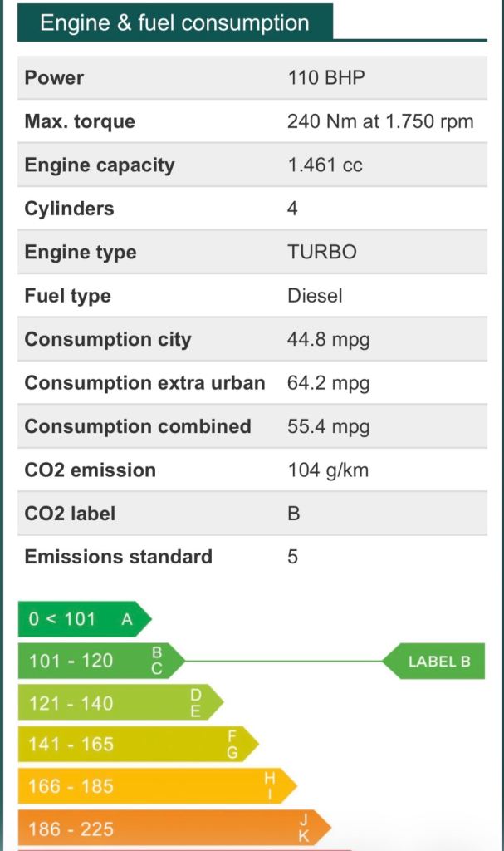The image size is (504, 851).
Task: Select the yellow 141 - 165 F G band
Action: coord(139,744)
